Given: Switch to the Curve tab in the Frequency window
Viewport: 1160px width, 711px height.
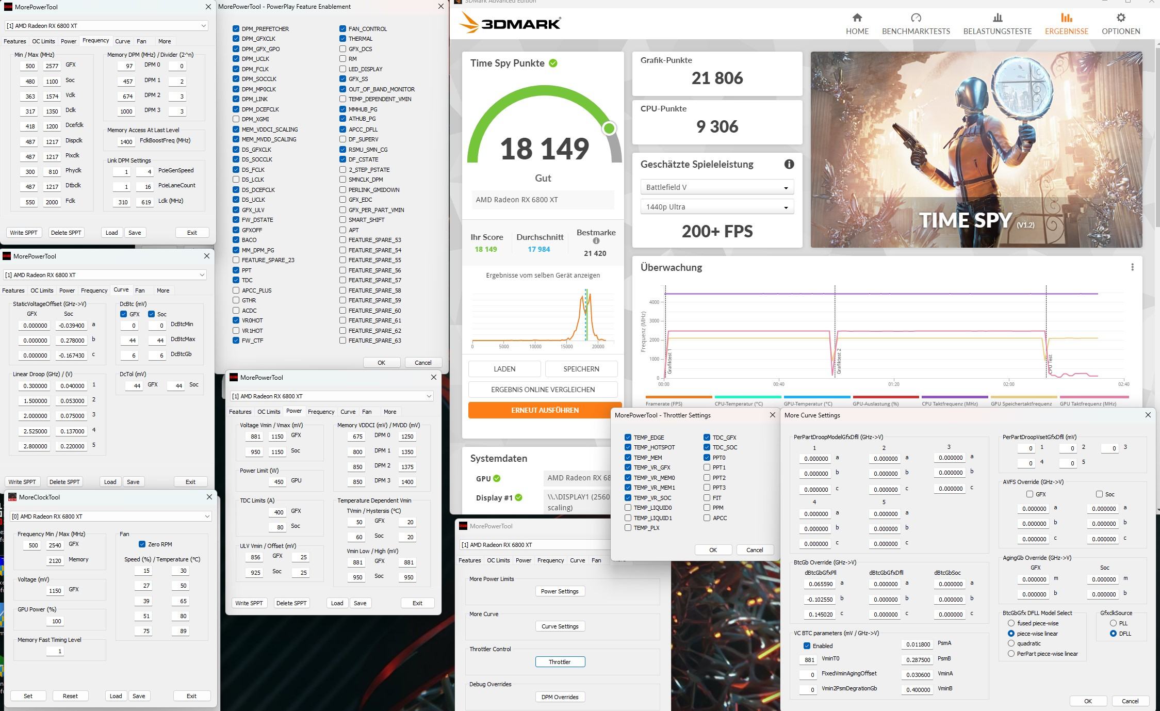Looking at the screenshot, I should [x=122, y=41].
